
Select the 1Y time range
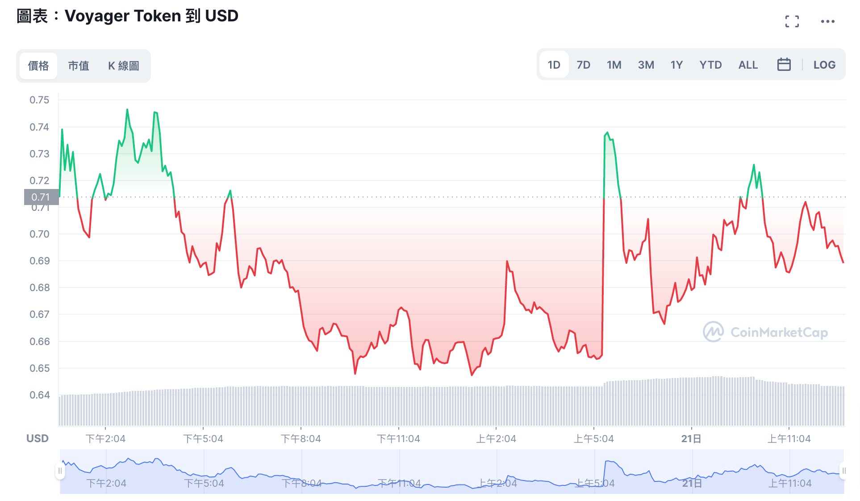[x=676, y=65]
